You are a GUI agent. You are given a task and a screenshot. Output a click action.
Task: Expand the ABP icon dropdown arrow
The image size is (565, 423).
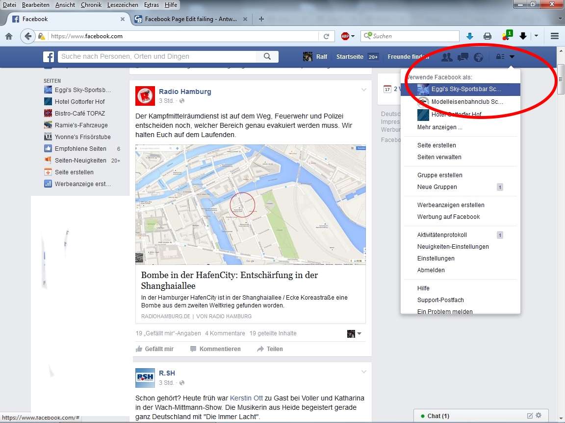(353, 36)
